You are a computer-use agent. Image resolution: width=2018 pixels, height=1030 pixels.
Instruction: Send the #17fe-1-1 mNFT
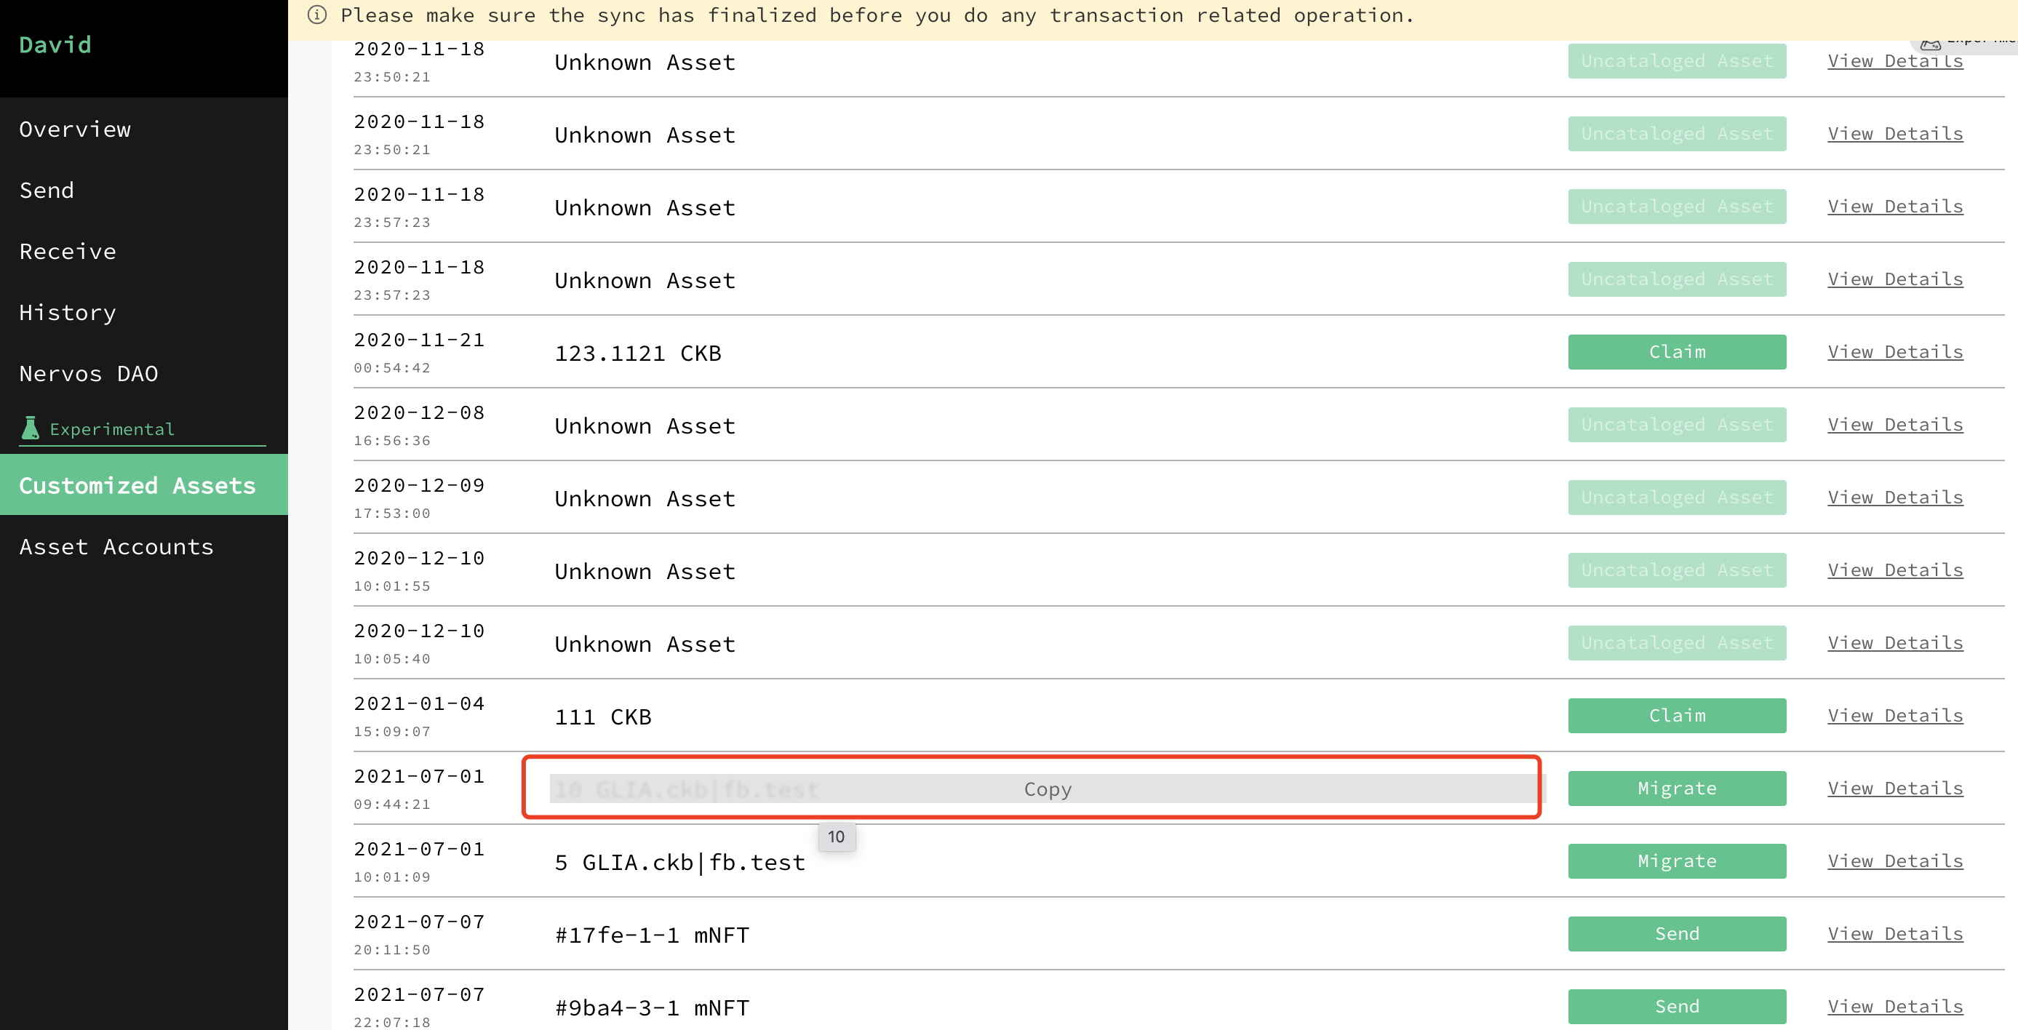[x=1676, y=933]
